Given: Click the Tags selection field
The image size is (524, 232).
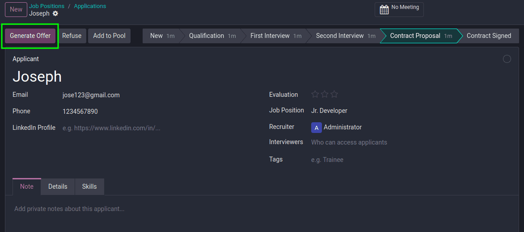Looking at the screenshot, I should pos(411,160).
